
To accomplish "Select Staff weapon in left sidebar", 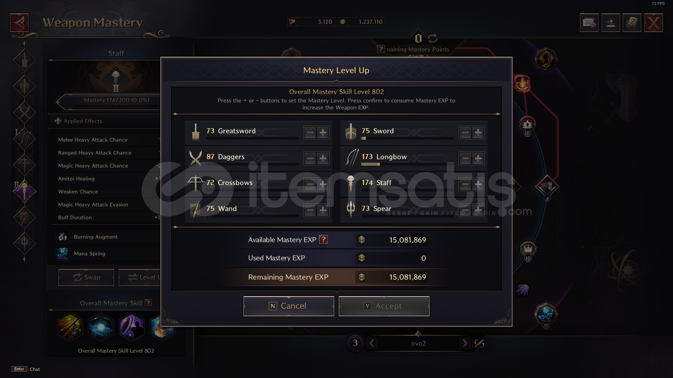I will 25,191.
